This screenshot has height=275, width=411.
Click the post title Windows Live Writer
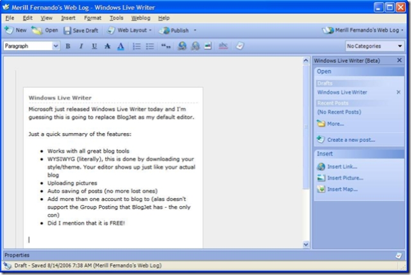coord(60,98)
